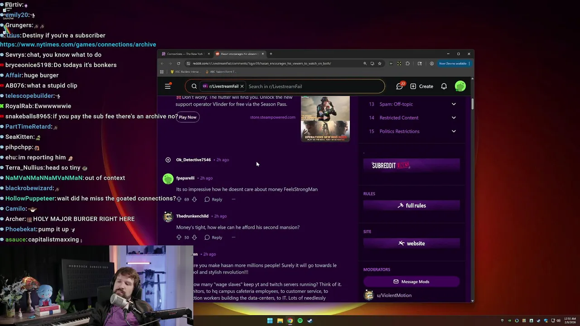This screenshot has height=326, width=580.
Task: Close the Connections tab
Action: (x=208, y=54)
